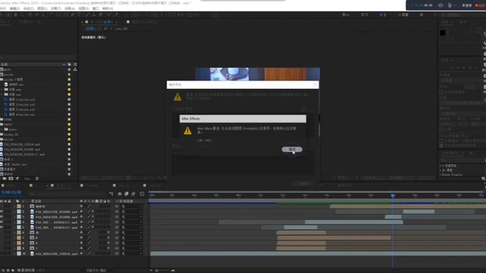Switch to the small screen workspace
Screen dimensions: 486x273
403,15
